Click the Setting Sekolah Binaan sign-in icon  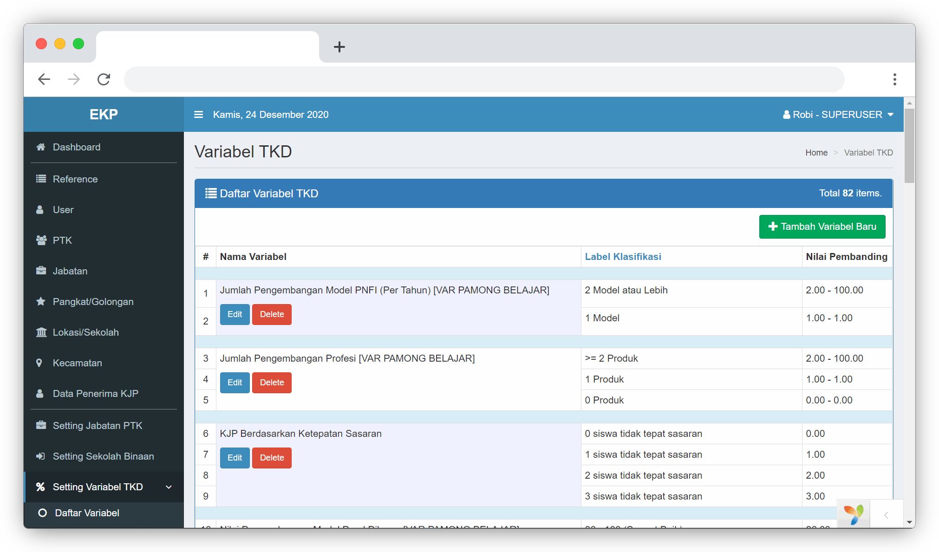(41, 456)
